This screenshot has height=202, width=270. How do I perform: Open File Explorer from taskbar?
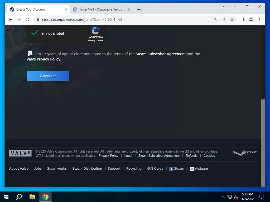32,197
